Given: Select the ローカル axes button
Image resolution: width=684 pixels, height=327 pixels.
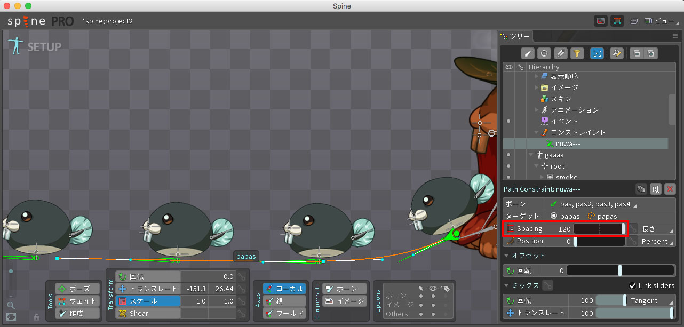Looking at the screenshot, I should [x=284, y=289].
